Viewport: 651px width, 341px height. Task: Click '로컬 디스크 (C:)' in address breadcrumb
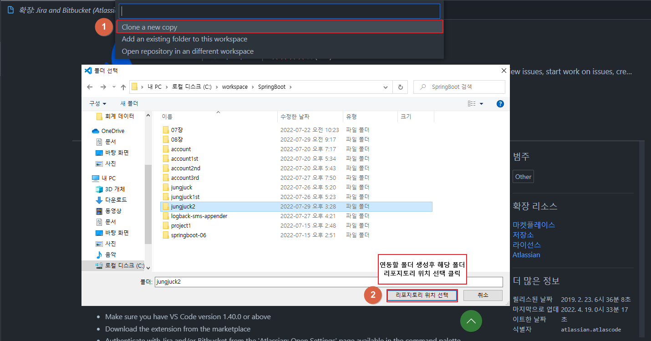192,87
